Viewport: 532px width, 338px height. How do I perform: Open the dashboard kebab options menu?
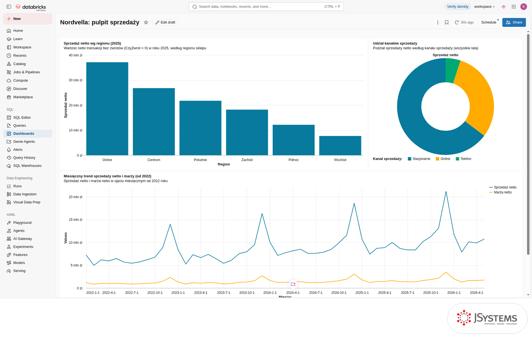(438, 22)
